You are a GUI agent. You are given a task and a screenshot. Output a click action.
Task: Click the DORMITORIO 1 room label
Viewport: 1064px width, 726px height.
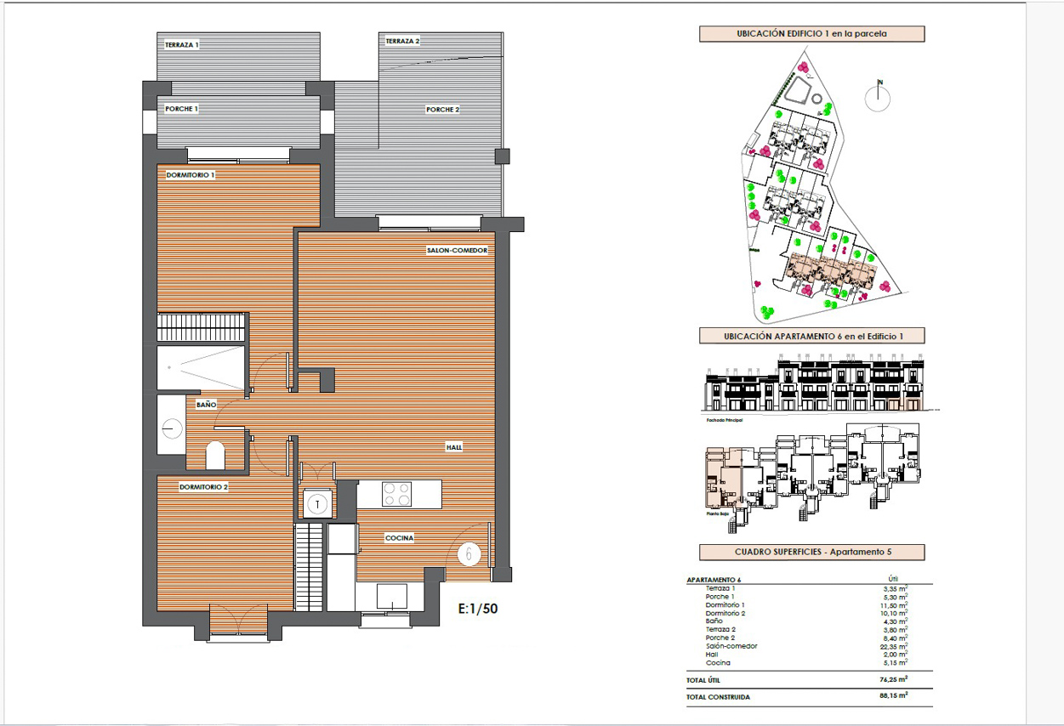click(191, 173)
